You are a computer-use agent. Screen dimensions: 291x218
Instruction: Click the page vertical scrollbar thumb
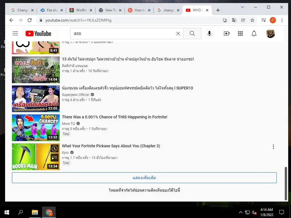click(286, 183)
